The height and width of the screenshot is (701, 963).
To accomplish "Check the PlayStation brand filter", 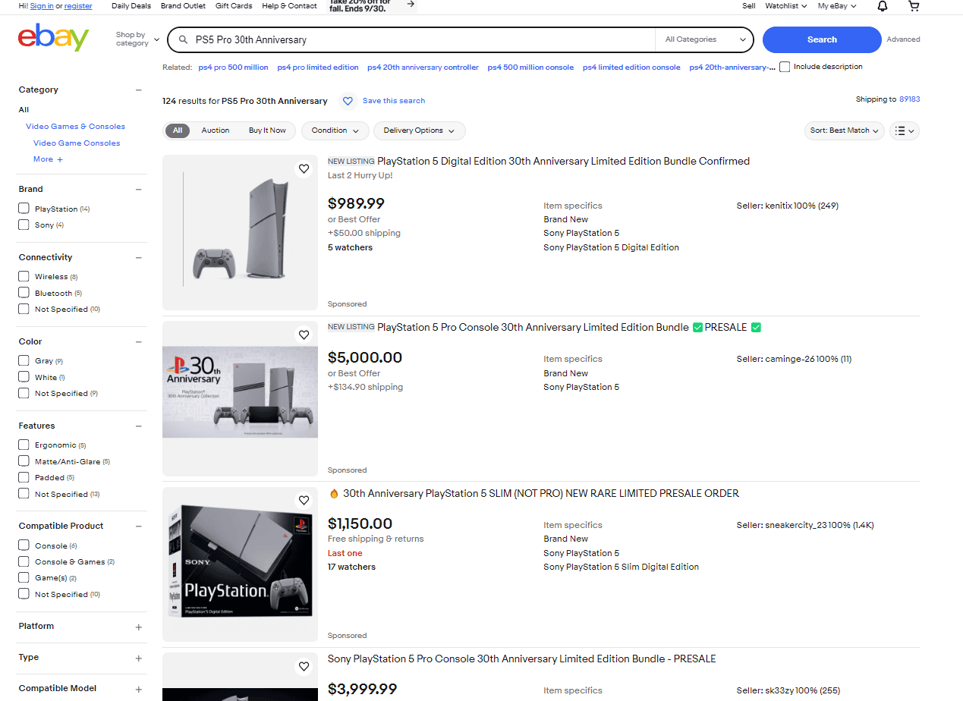I will (x=24, y=209).
